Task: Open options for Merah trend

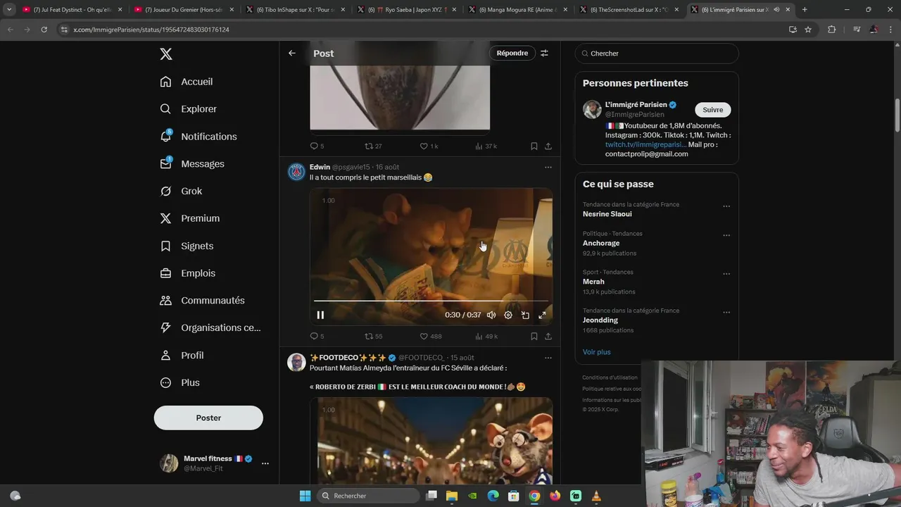Action: tap(726, 274)
